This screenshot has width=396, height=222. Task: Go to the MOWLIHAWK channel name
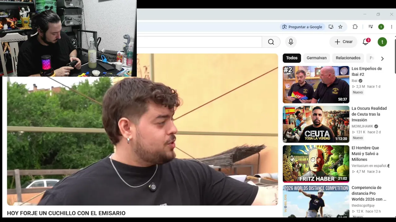click(x=362, y=126)
